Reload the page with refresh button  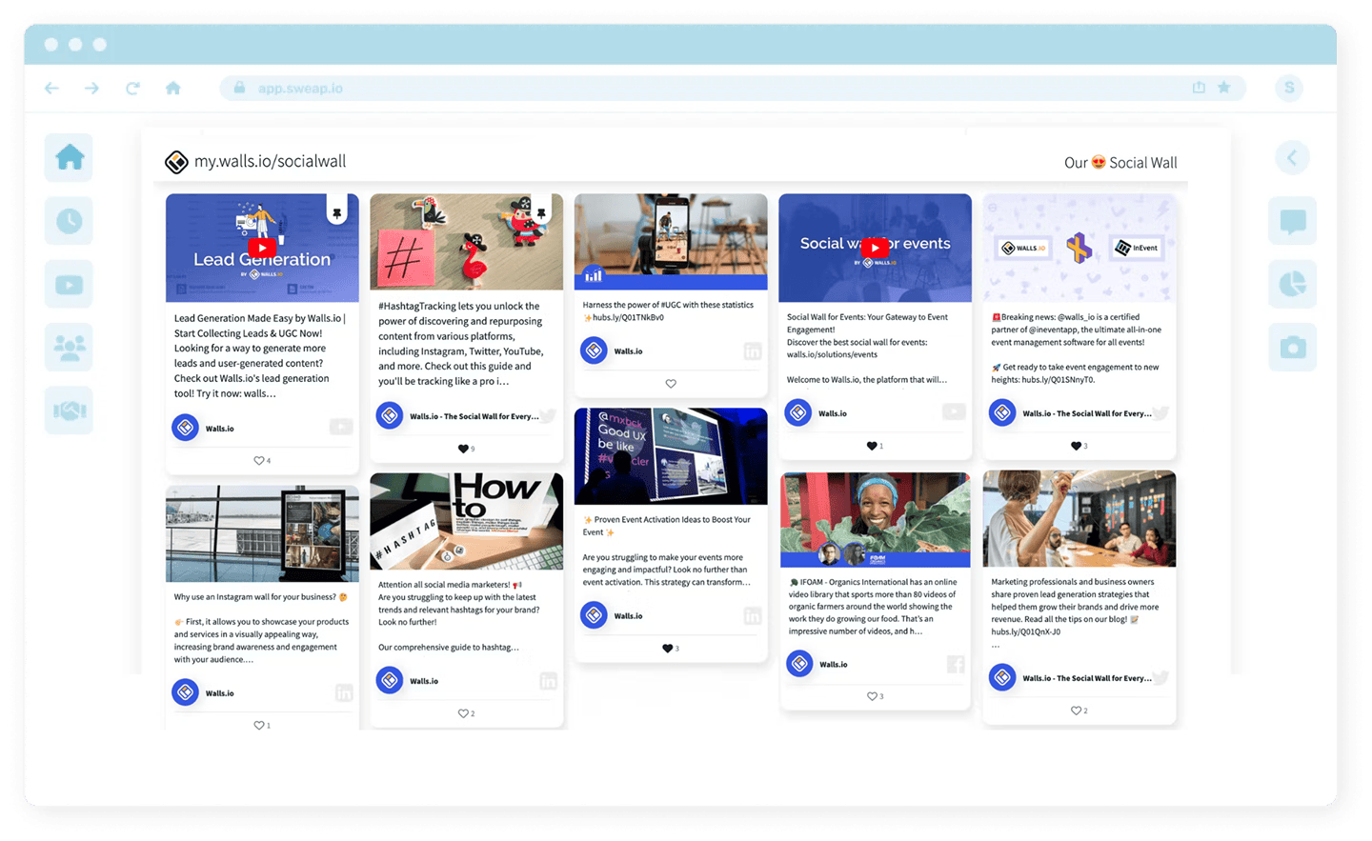(132, 89)
